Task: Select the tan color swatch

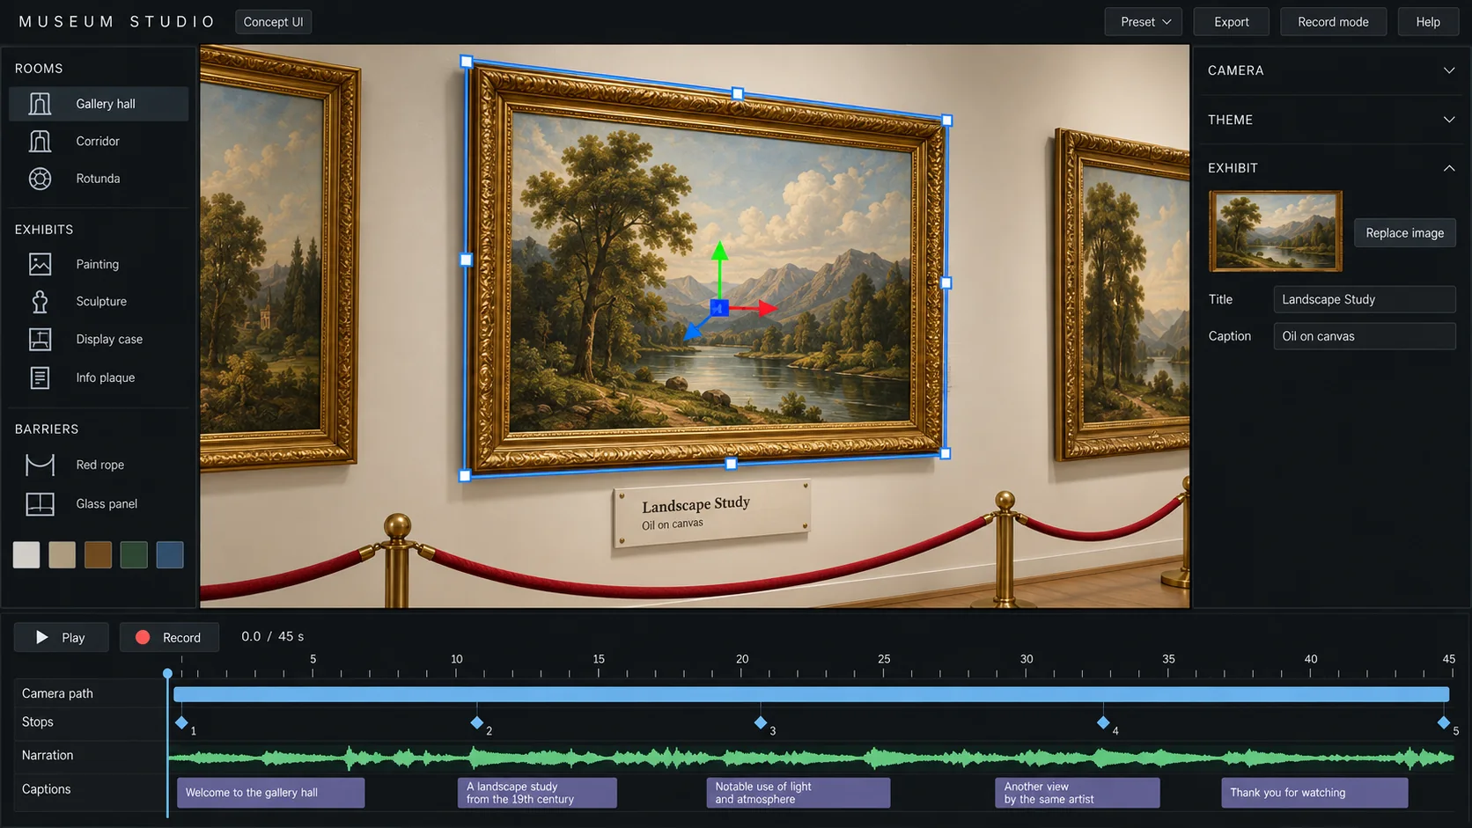Action: point(62,554)
